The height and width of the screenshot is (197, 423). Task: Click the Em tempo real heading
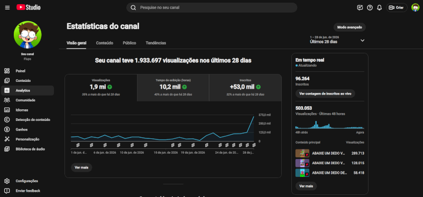click(x=310, y=60)
